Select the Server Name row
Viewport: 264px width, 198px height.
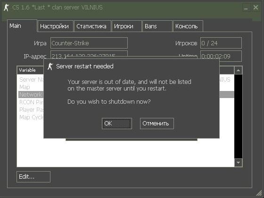pyautogui.click(x=31, y=80)
